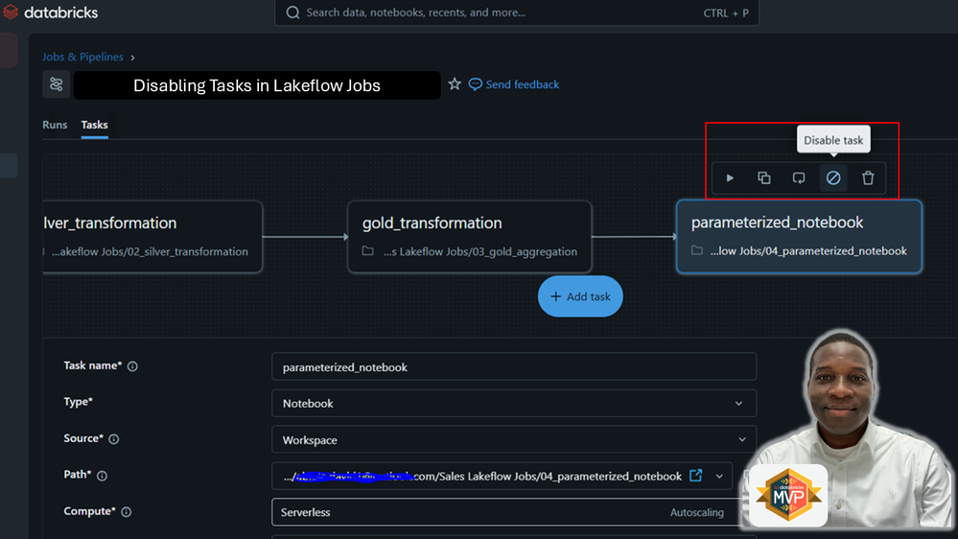Image resolution: width=958 pixels, height=539 pixels.
Task: Open the notebook path in new tab
Action: click(695, 476)
